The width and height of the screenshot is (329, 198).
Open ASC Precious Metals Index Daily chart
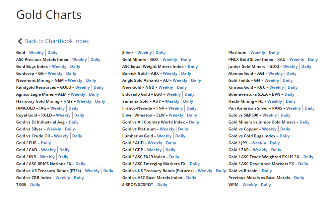[x=96, y=60]
